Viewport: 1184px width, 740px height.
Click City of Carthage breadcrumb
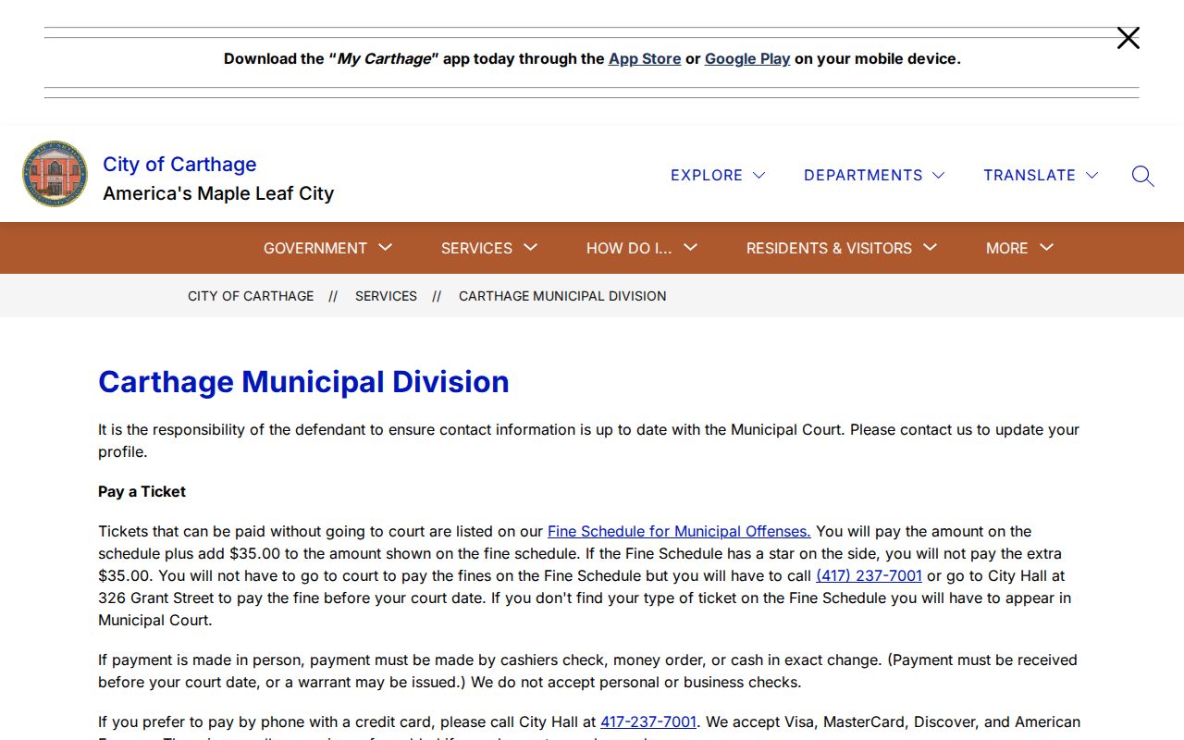pyautogui.click(x=251, y=296)
